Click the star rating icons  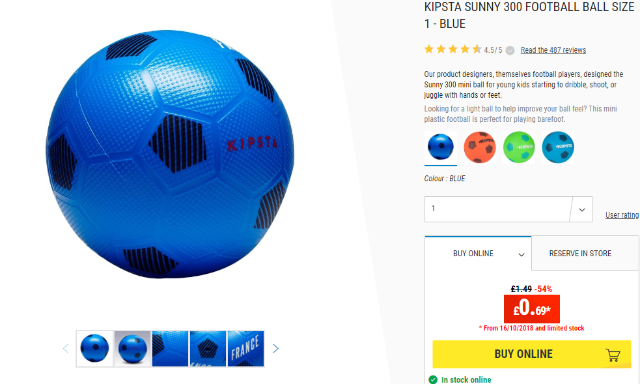pyautogui.click(x=452, y=50)
